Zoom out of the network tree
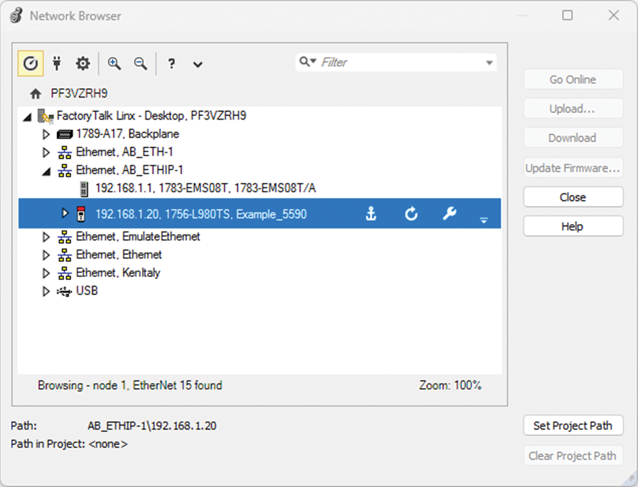This screenshot has height=487, width=638. pyautogui.click(x=140, y=63)
